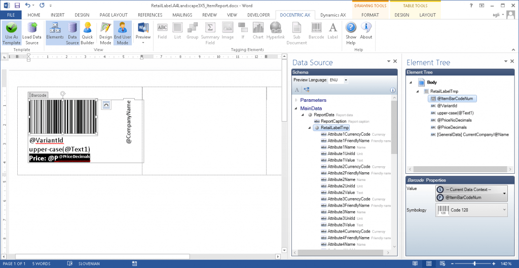Select Attribute1CurrencyCode field
Screen dimensions: 519x268
click(346, 134)
